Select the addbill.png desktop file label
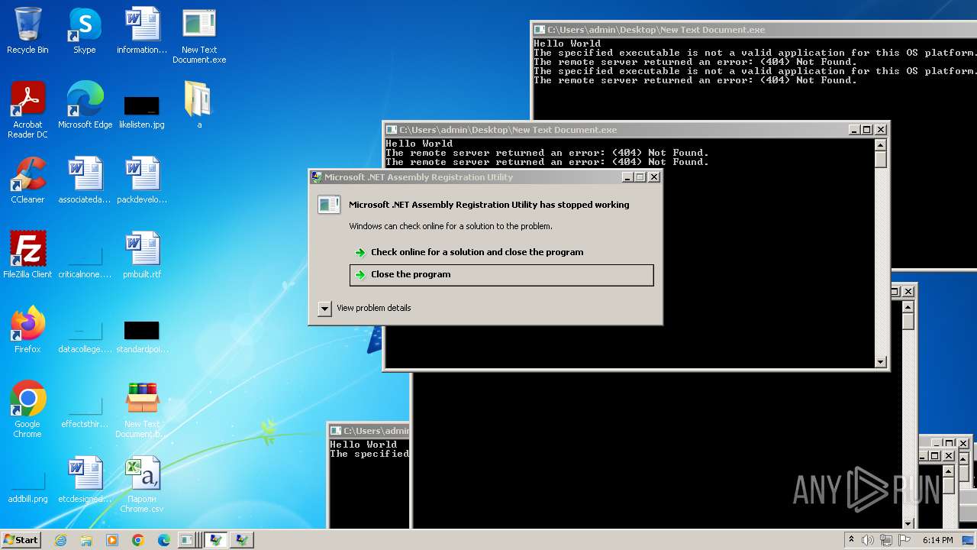Screen dimensions: 977x550 pos(27,499)
